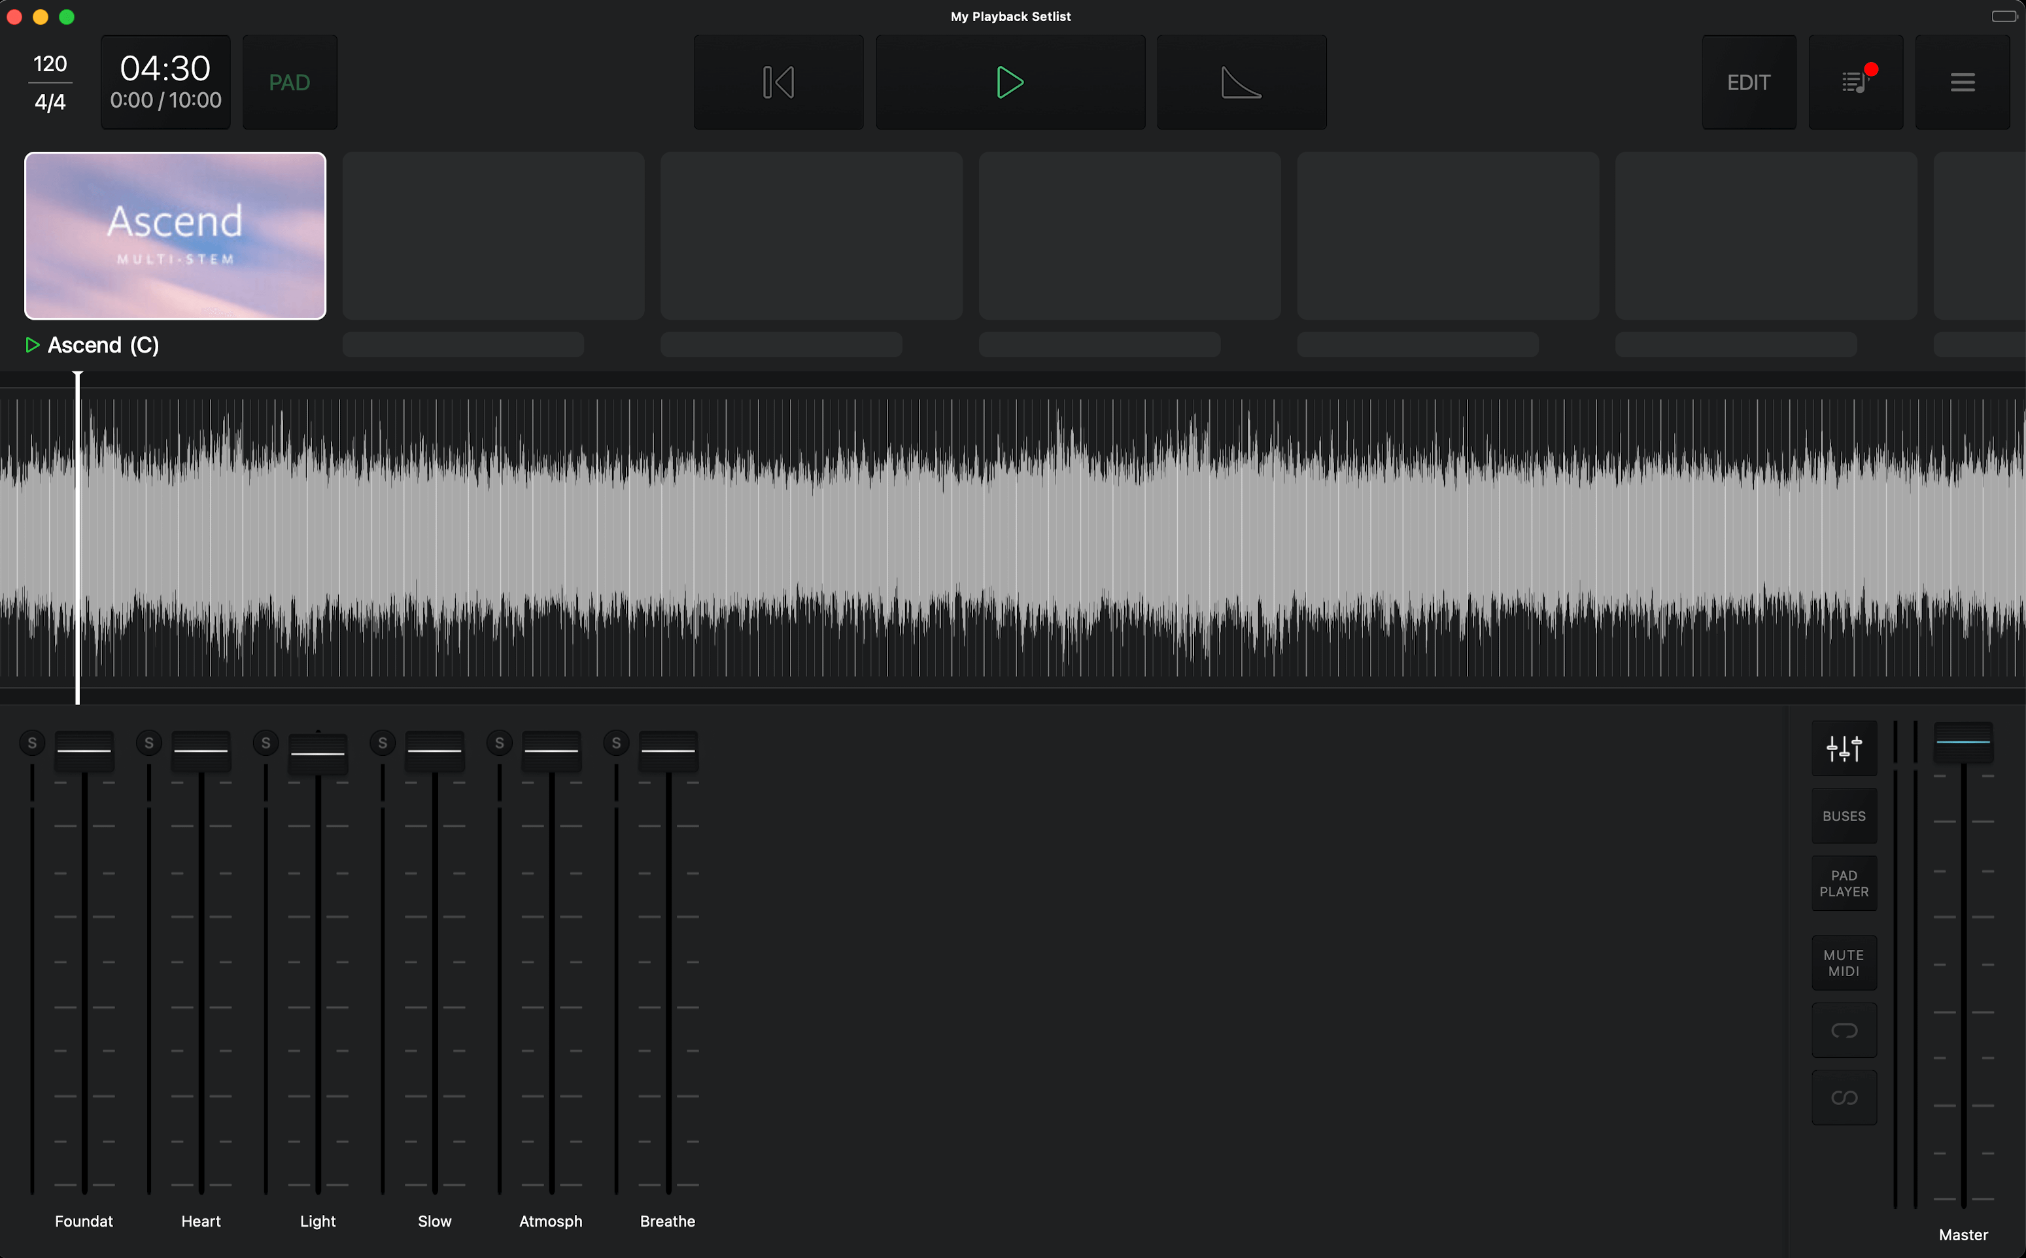Click the green fullscreen window button
Image resolution: width=2026 pixels, height=1258 pixels.
pyautogui.click(x=67, y=16)
